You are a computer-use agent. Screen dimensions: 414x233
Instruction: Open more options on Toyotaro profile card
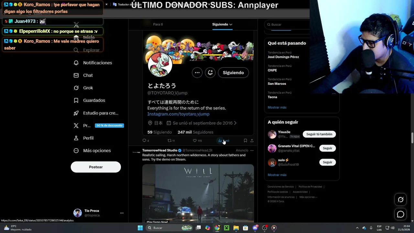[x=197, y=72]
